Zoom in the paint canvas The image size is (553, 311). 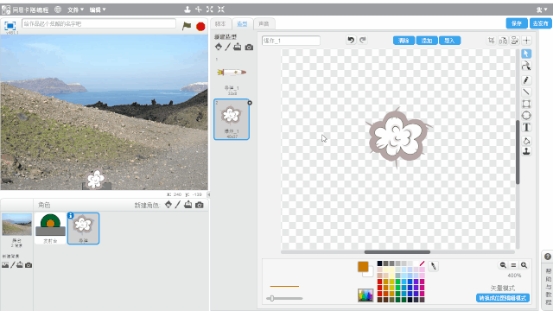524,265
